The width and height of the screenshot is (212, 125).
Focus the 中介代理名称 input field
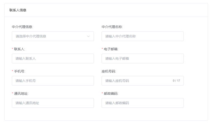coord(143,36)
